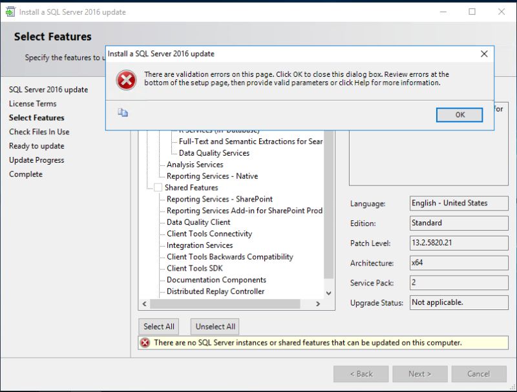Click the Select All button
The image size is (517, 392).
click(158, 326)
